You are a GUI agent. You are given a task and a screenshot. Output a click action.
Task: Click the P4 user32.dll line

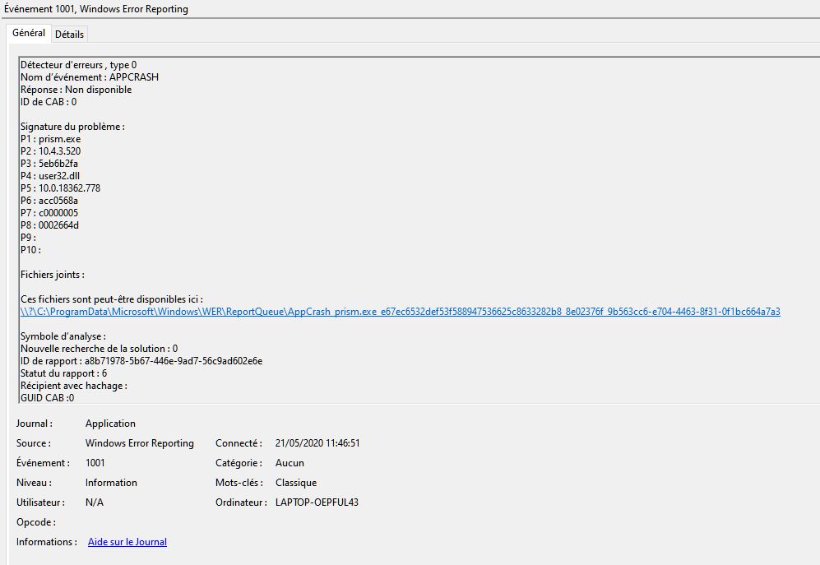(x=50, y=176)
